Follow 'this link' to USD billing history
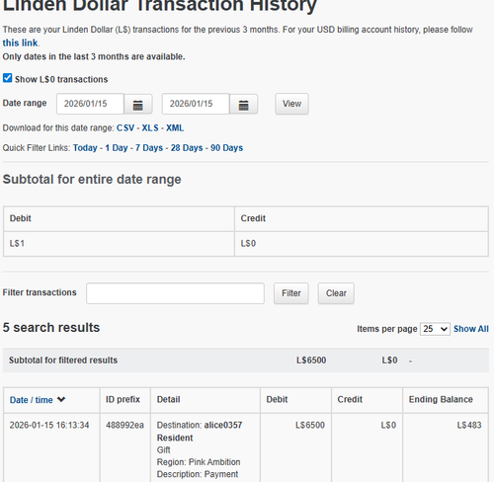The image size is (494, 482). [x=20, y=42]
